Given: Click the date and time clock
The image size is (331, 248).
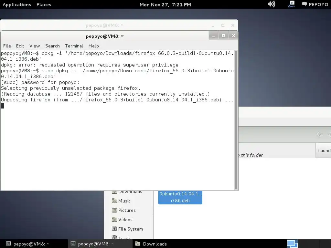Looking at the screenshot, I should point(165,5).
